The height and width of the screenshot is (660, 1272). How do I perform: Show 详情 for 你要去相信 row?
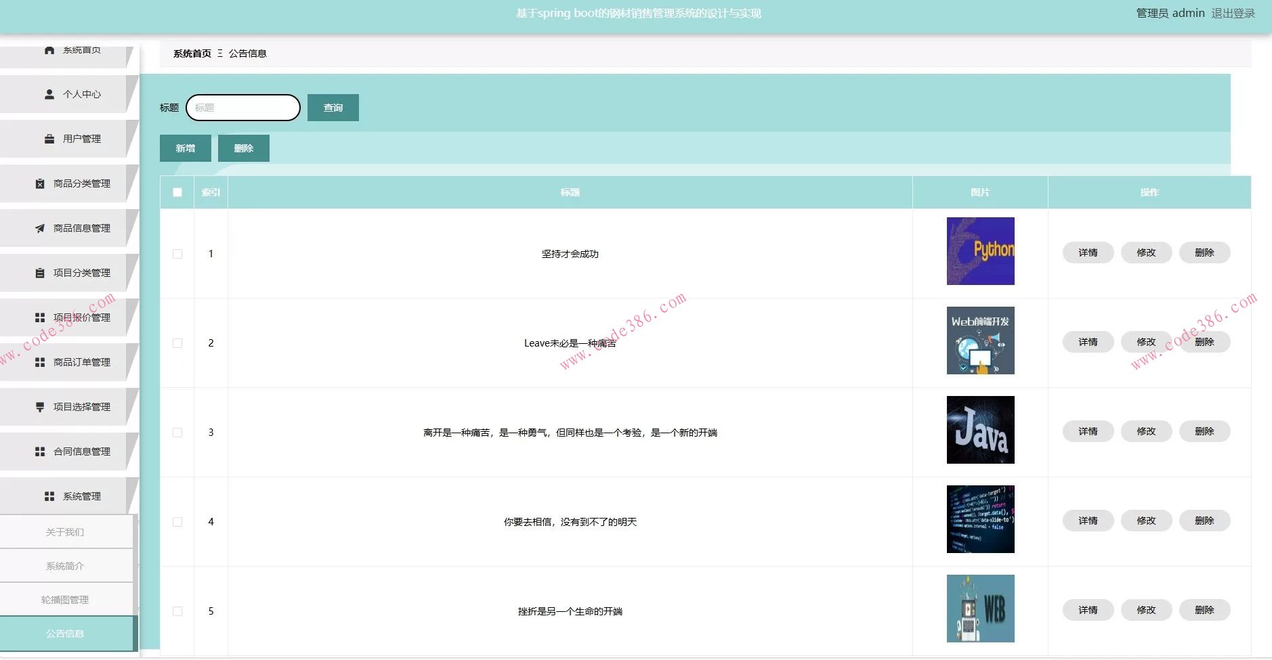click(x=1088, y=521)
